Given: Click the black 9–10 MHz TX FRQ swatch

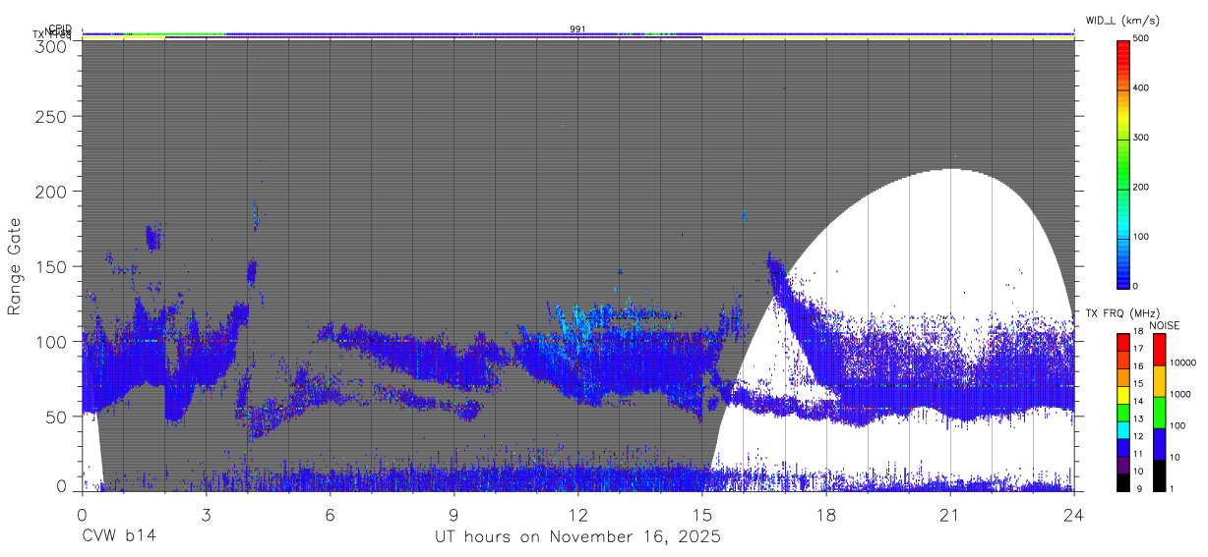Looking at the screenshot, I should click(1122, 481).
